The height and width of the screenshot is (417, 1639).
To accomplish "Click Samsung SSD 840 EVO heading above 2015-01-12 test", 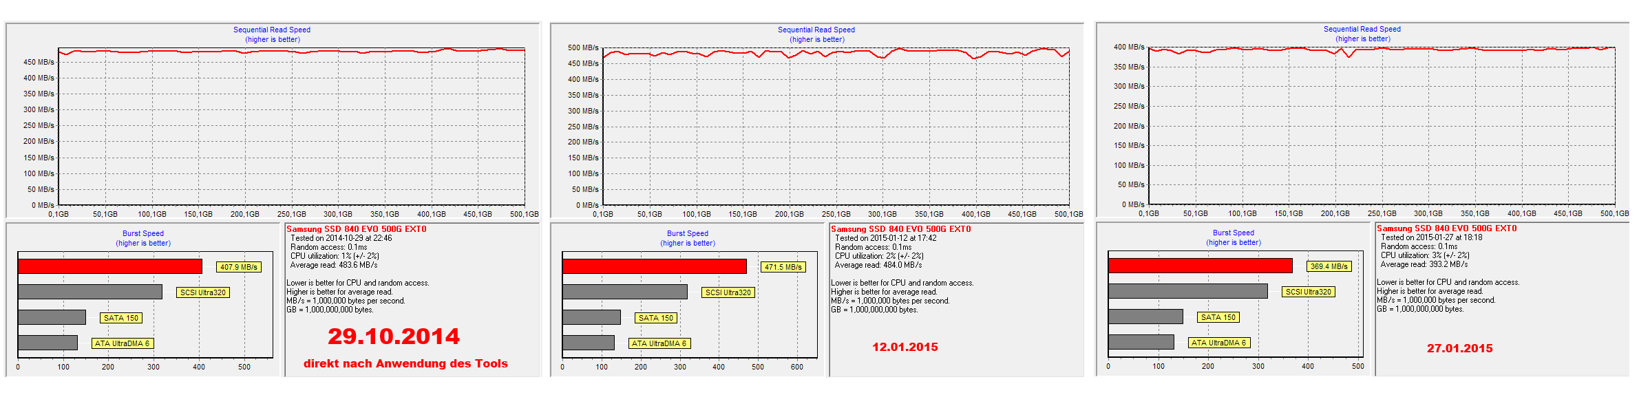I will [x=901, y=229].
